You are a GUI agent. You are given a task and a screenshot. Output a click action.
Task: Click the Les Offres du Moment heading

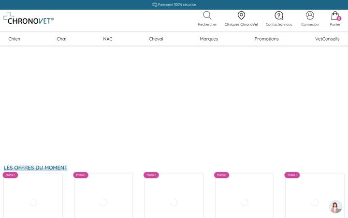point(35,168)
